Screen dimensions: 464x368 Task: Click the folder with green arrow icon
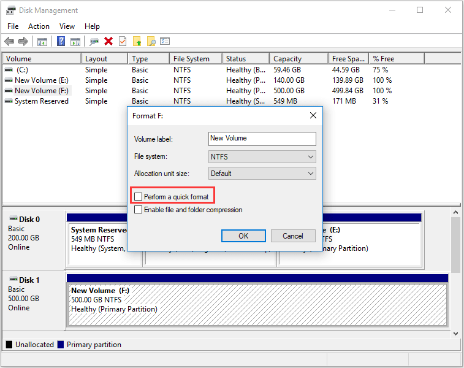[137, 42]
